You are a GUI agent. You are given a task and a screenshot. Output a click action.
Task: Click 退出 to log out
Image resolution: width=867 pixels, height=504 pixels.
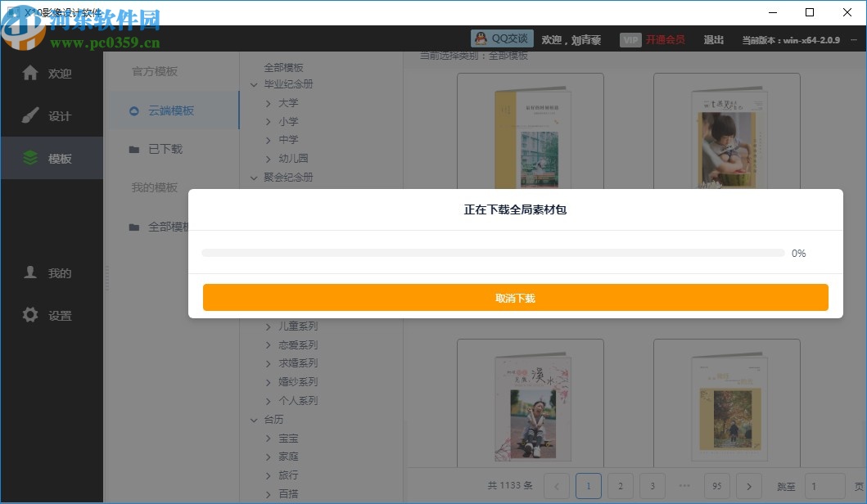pos(713,38)
